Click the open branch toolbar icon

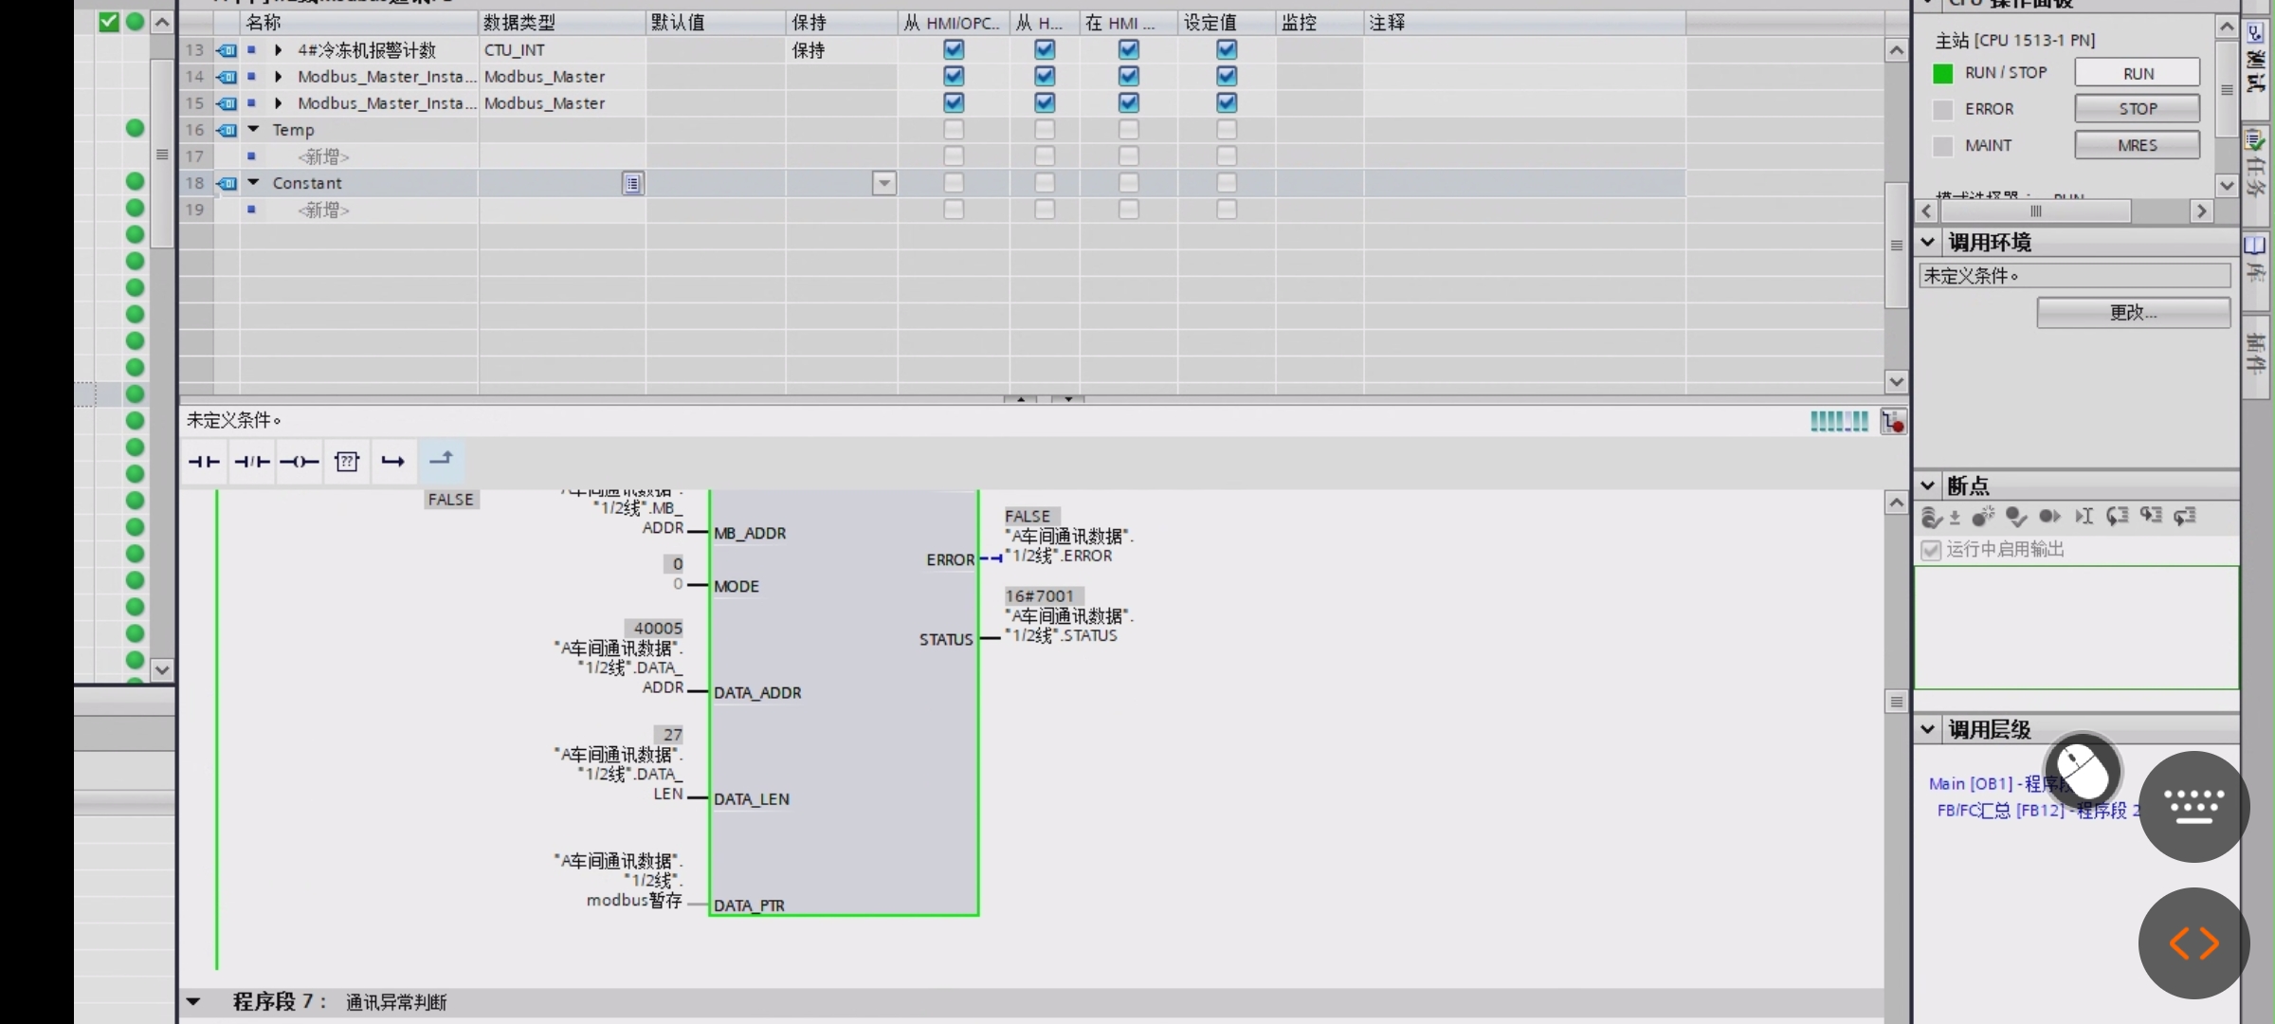click(x=393, y=462)
